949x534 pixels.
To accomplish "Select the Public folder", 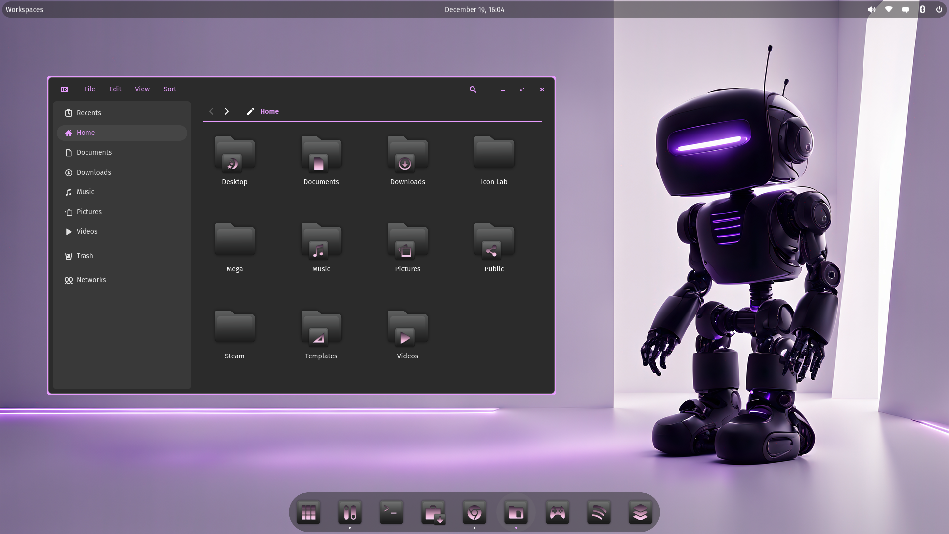I will pos(494,241).
